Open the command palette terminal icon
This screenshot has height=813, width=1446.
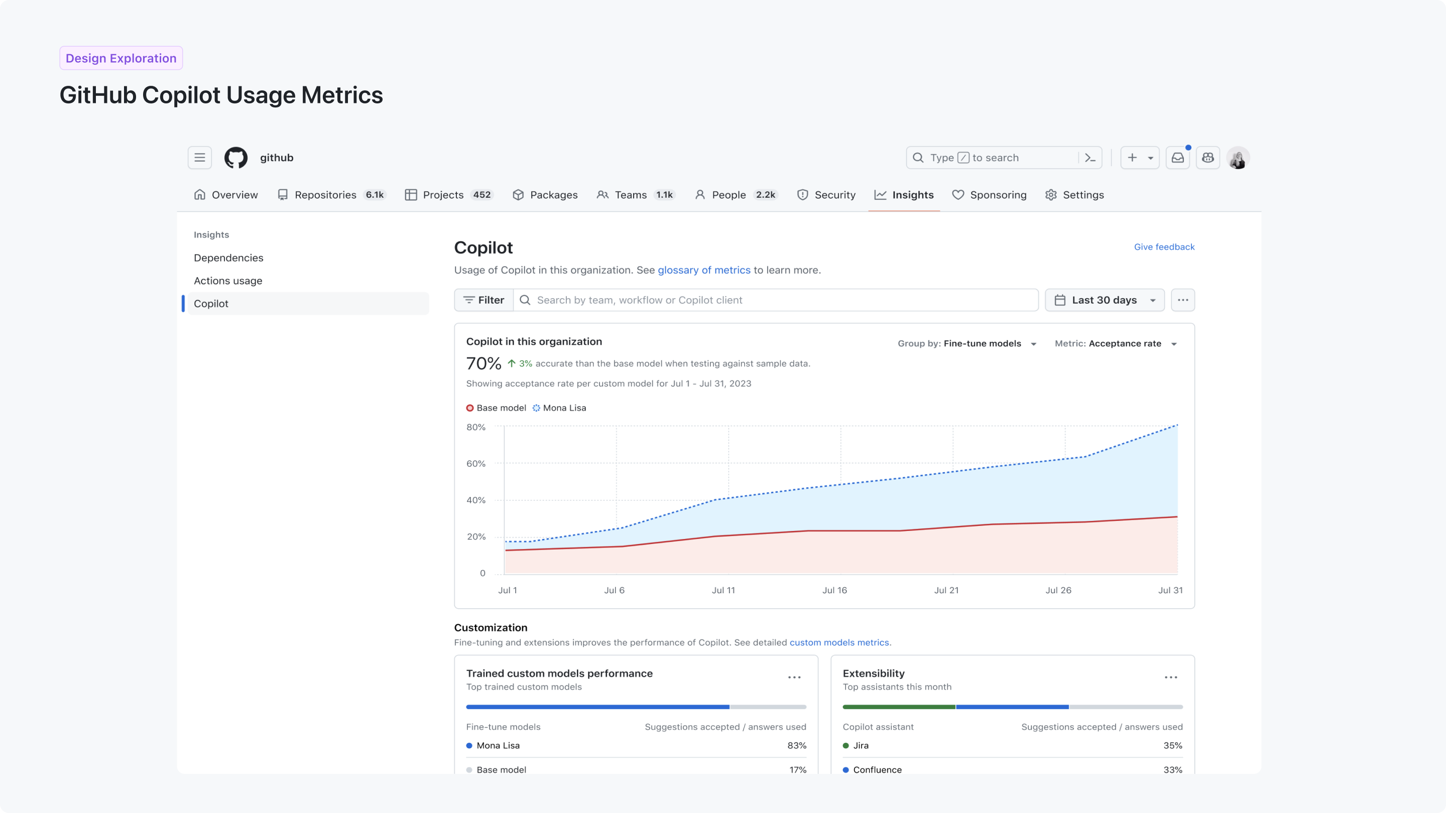pyautogui.click(x=1090, y=158)
